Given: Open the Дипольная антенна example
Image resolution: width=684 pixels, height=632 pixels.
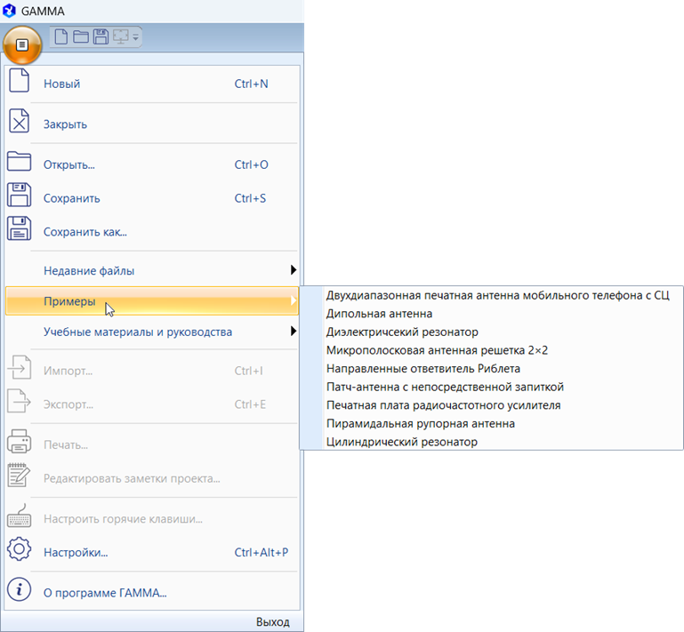Looking at the screenshot, I should click(379, 314).
